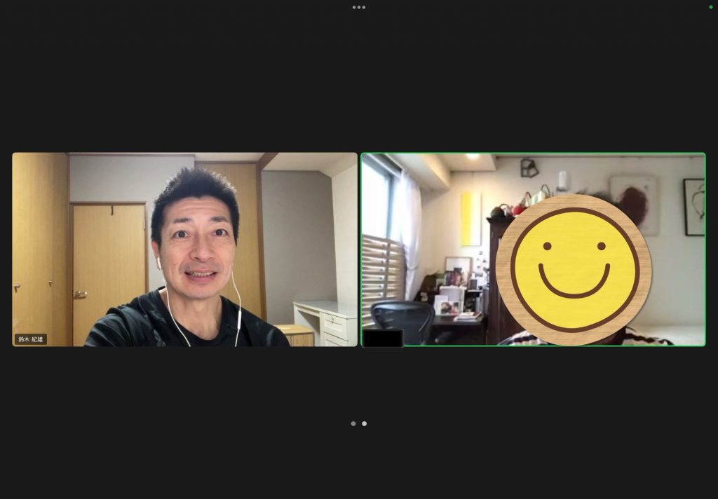Click the black office chair in right video
Viewport: 718px width, 499px height.
tap(402, 322)
